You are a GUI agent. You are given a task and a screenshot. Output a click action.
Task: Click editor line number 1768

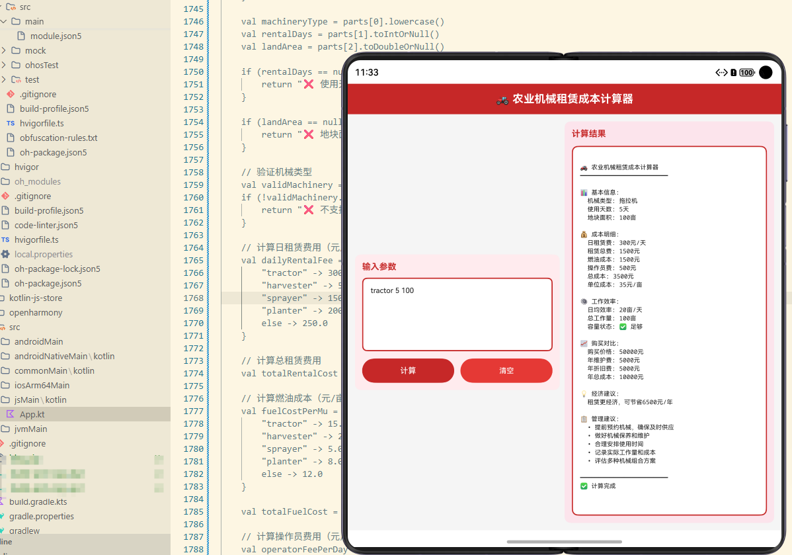click(194, 298)
